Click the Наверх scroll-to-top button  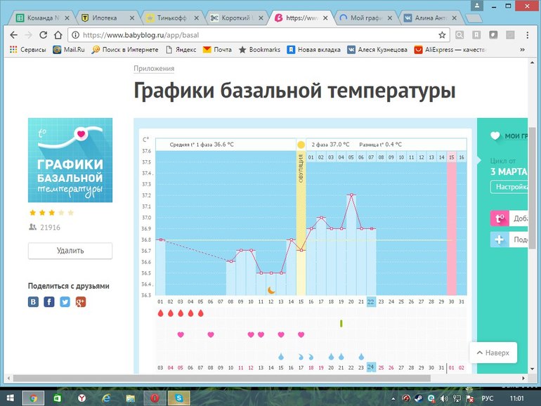pyautogui.click(x=493, y=352)
